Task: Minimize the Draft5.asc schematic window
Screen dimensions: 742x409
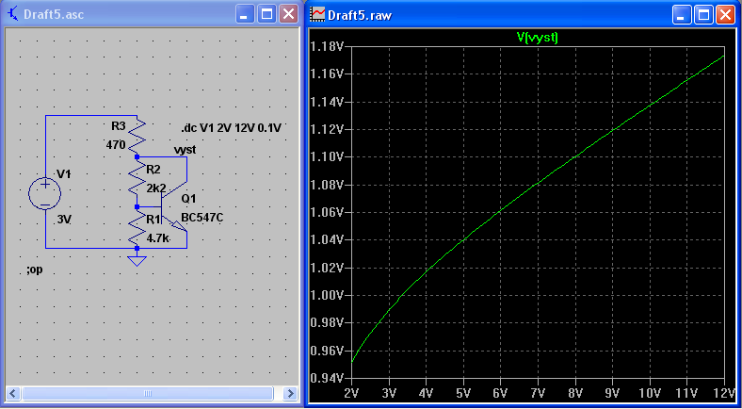Action: tap(245, 14)
